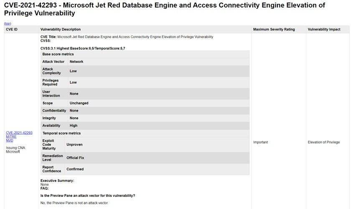Image resolution: width=356 pixels, height=209 pixels.
Task: Click the Availability High value
Action: pyautogui.click(x=74, y=125)
